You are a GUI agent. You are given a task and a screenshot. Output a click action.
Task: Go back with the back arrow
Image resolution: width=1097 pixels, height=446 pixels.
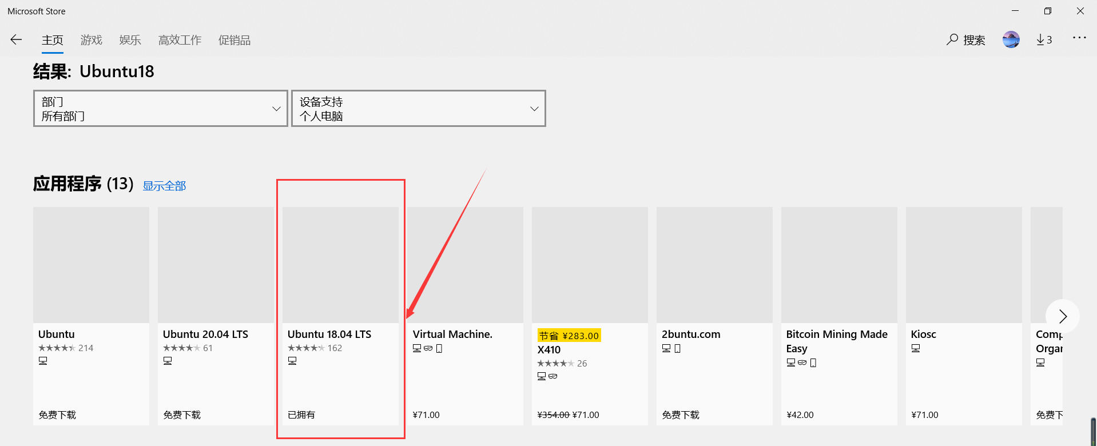click(16, 39)
